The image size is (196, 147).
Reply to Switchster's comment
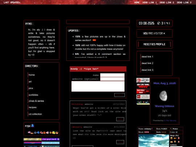click(120, 119)
